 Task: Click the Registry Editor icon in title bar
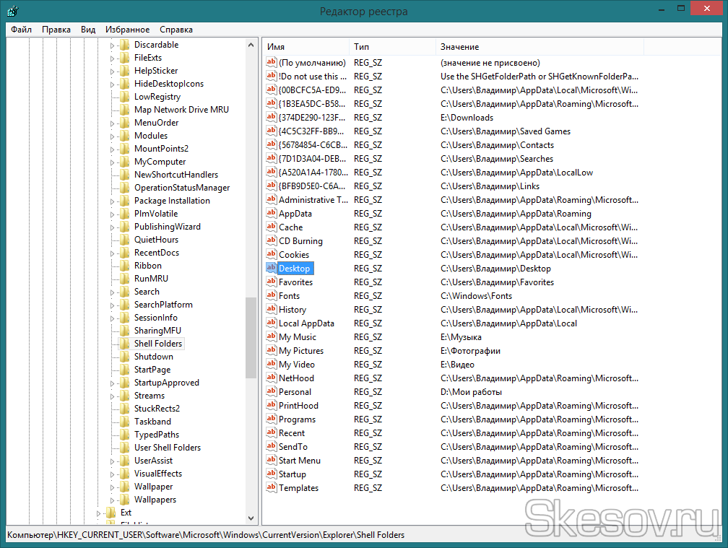click(x=12, y=12)
